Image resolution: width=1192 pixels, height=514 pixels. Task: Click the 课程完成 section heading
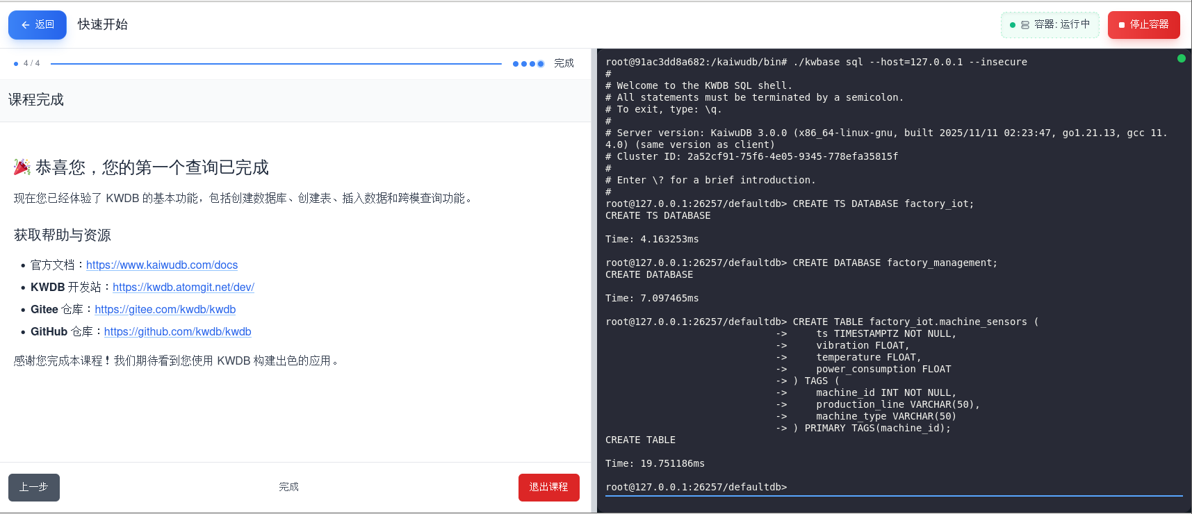coord(36,100)
